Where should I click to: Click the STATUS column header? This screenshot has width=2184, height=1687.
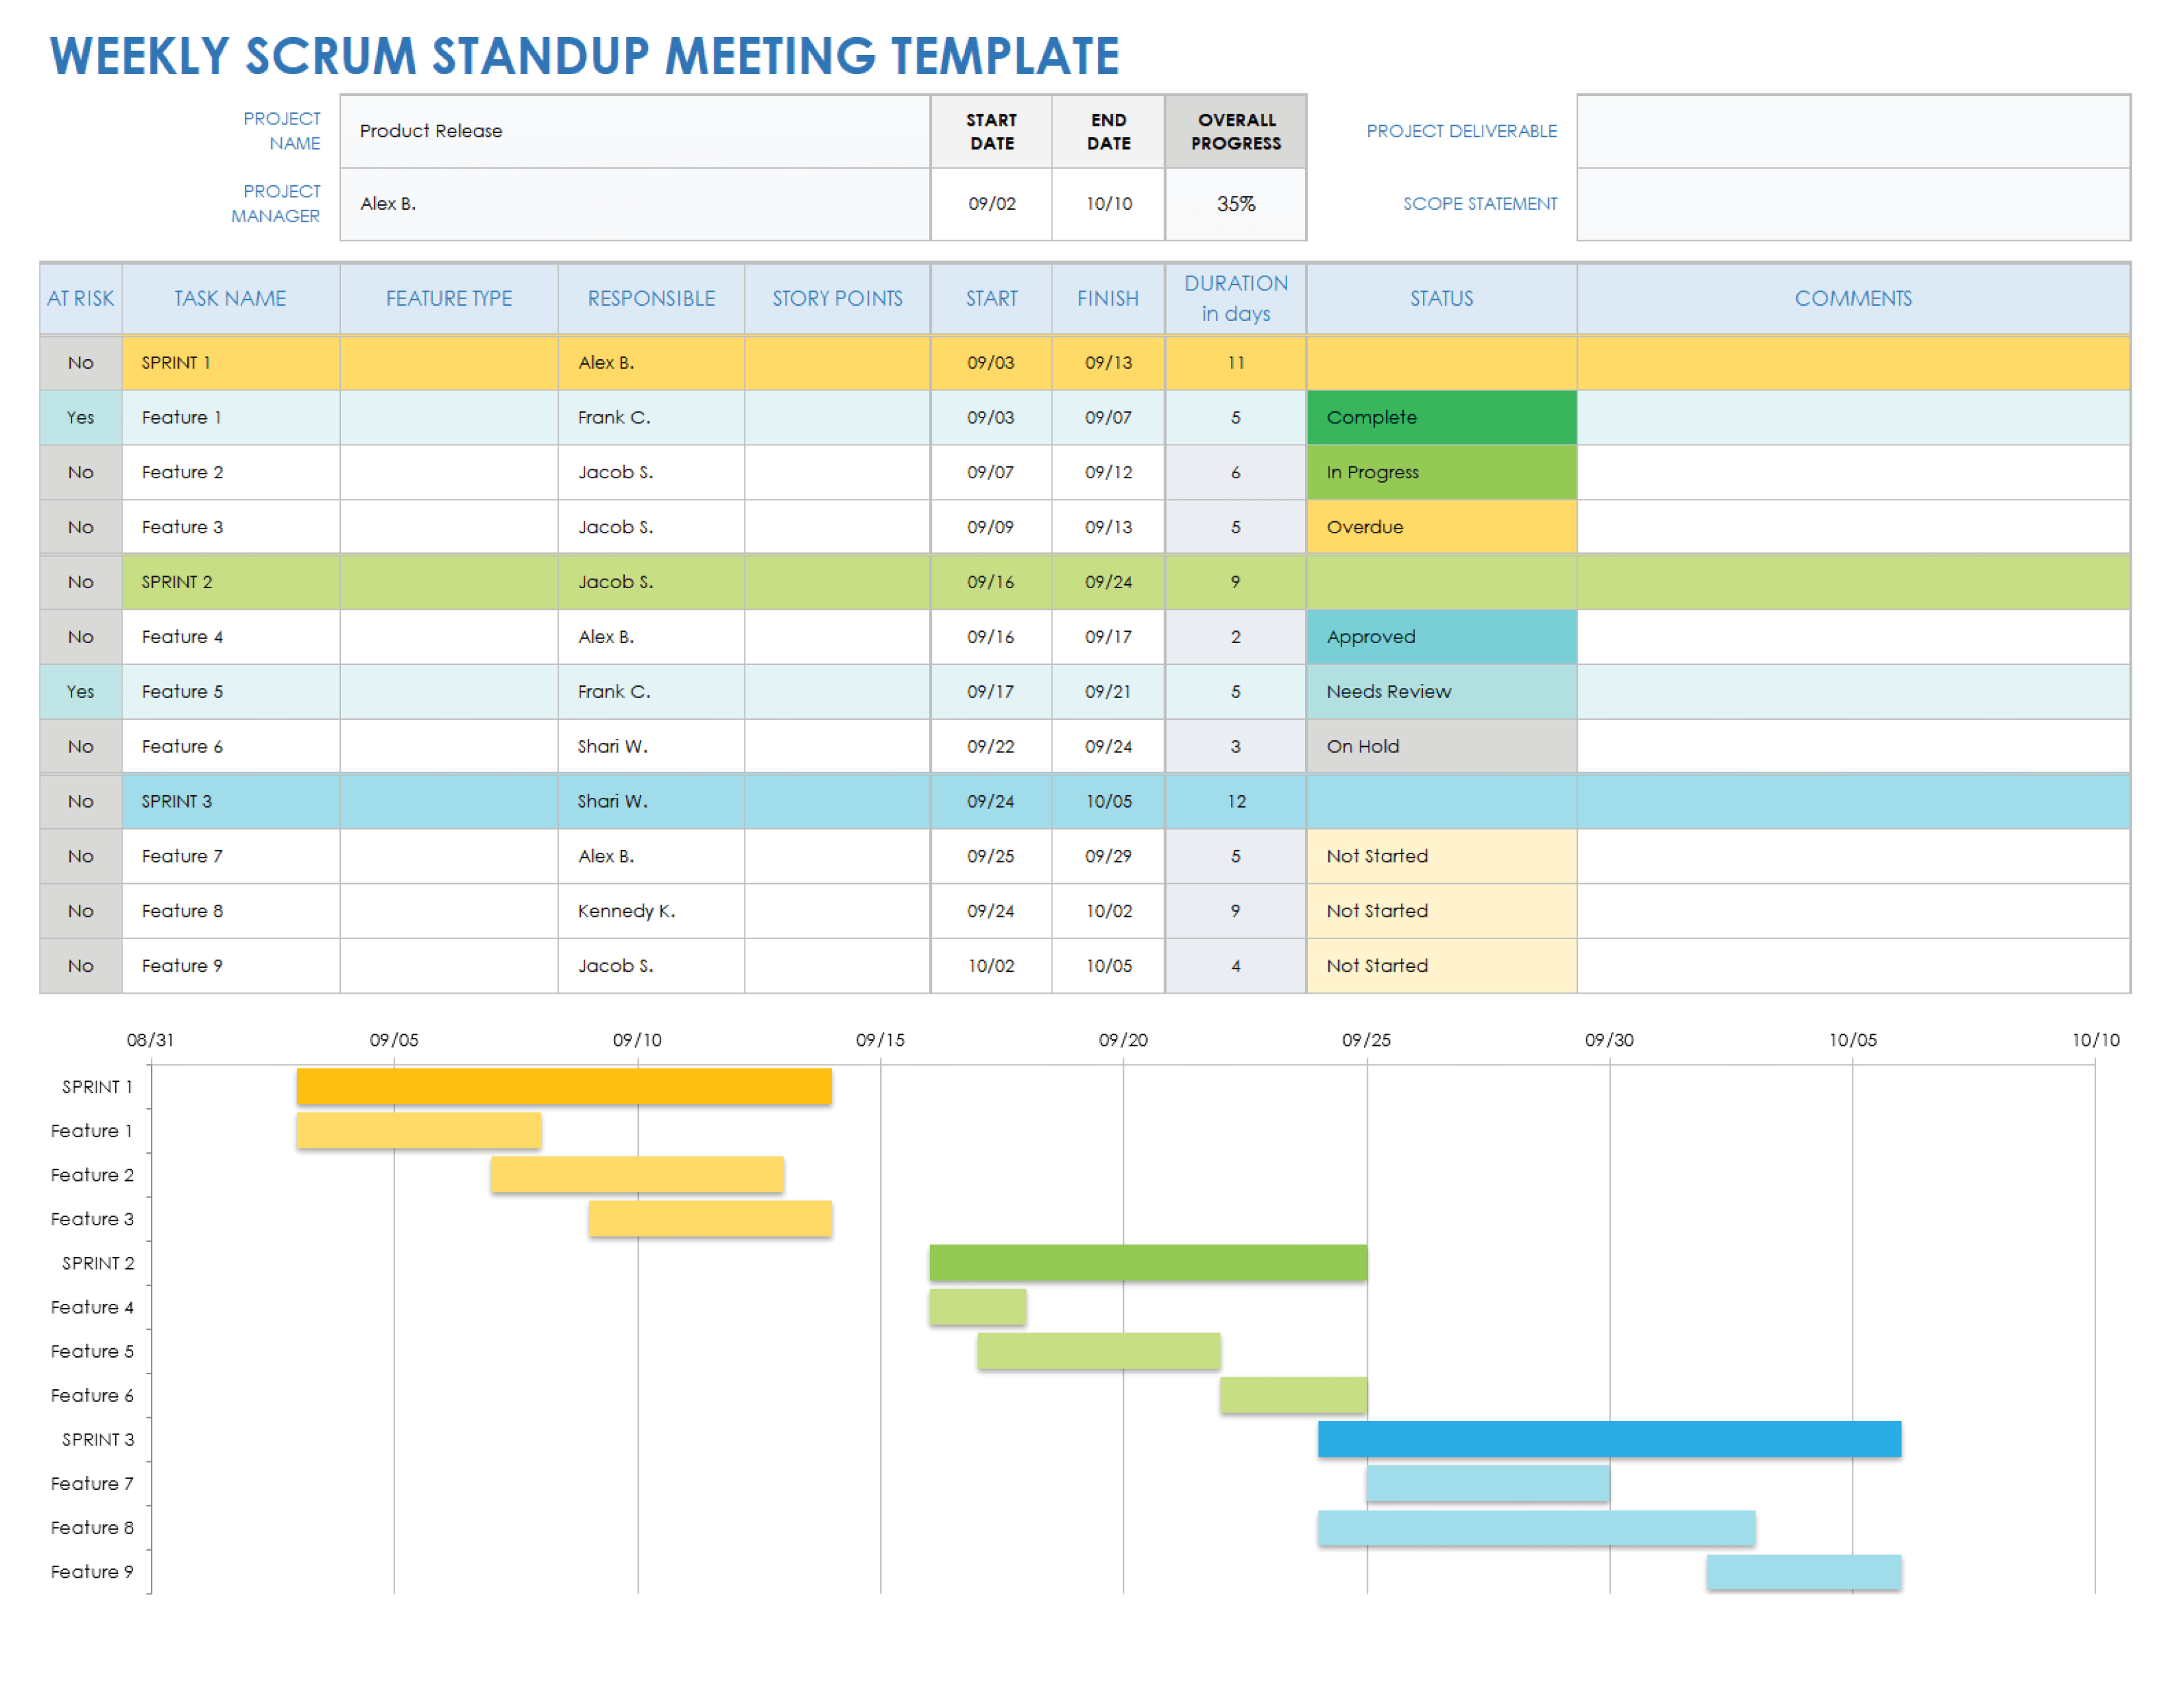(1441, 299)
